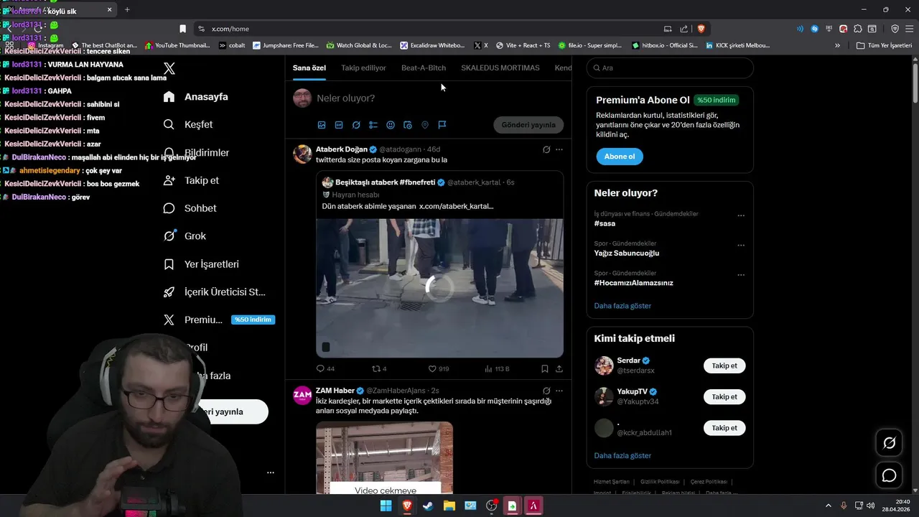Open #HocamızıAlamazsınız trend

(634, 283)
